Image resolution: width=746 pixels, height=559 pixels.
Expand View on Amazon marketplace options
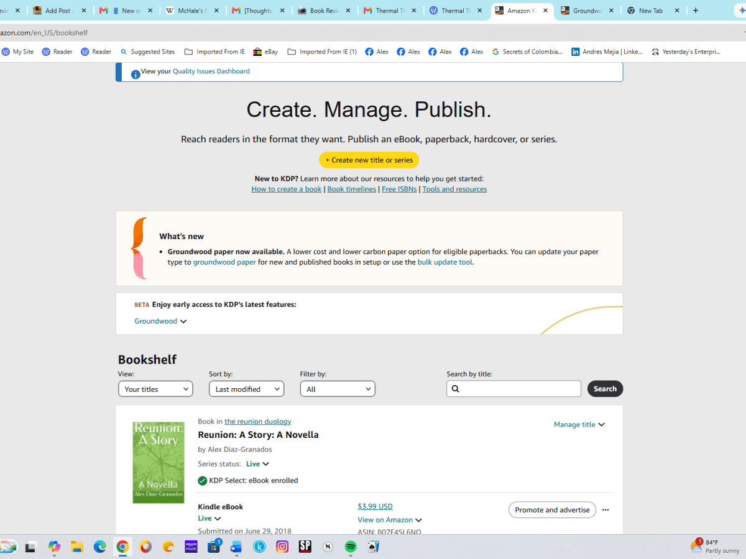coord(390,520)
